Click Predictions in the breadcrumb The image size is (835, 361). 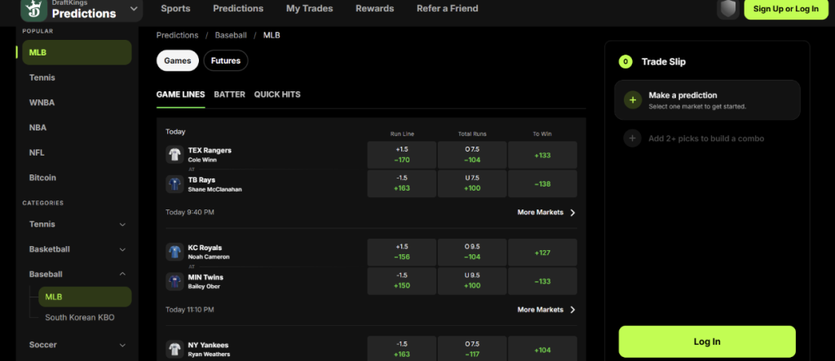[177, 35]
